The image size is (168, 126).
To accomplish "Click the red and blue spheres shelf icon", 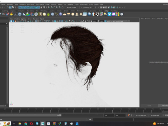I will click(x=7, y=14).
